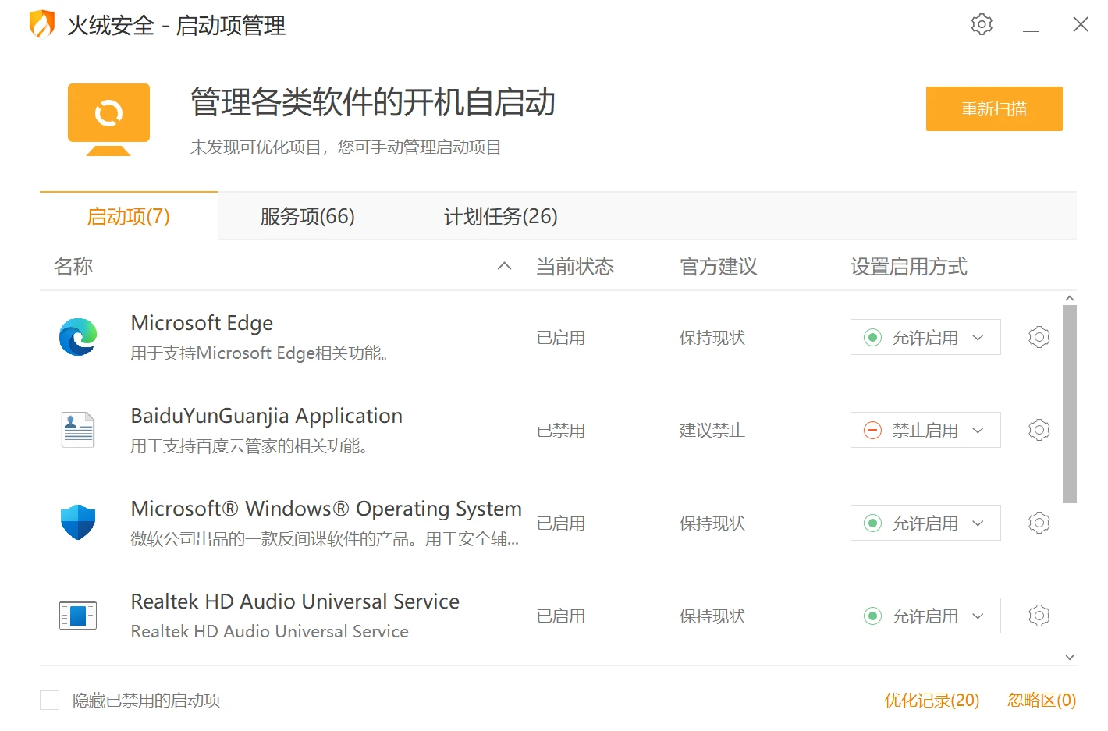Click the Microsoft Edge app icon
Viewport: 1108px width, 731px height.
(x=78, y=337)
